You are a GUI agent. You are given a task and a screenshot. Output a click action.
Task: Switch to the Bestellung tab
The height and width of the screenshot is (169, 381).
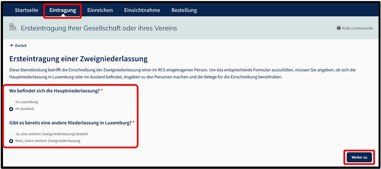tap(184, 10)
